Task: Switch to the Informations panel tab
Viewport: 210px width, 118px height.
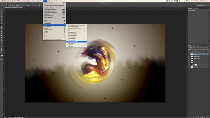Action: point(196,8)
